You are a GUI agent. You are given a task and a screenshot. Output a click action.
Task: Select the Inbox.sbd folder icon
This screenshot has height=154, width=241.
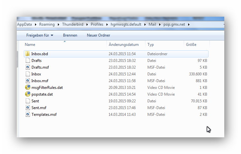click(28, 54)
